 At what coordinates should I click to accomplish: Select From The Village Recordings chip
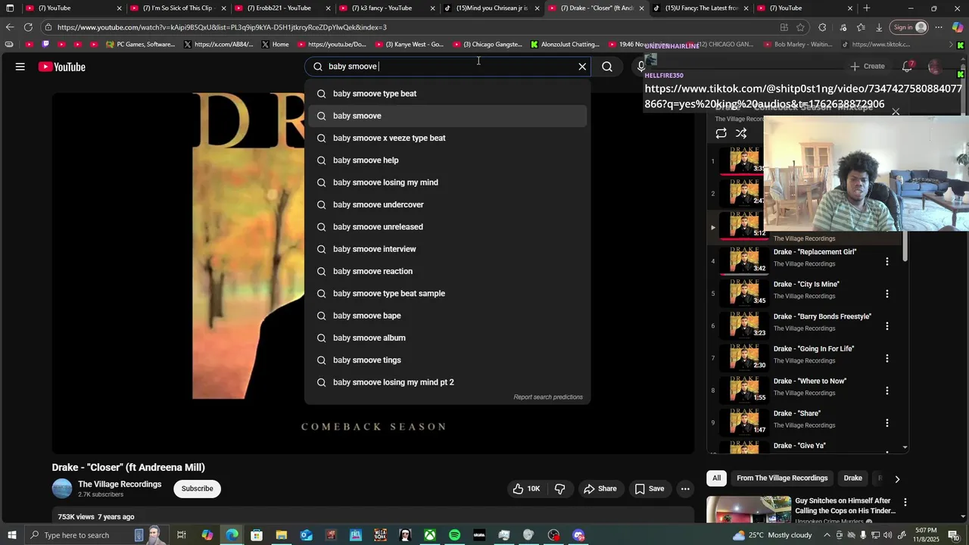coord(782,478)
